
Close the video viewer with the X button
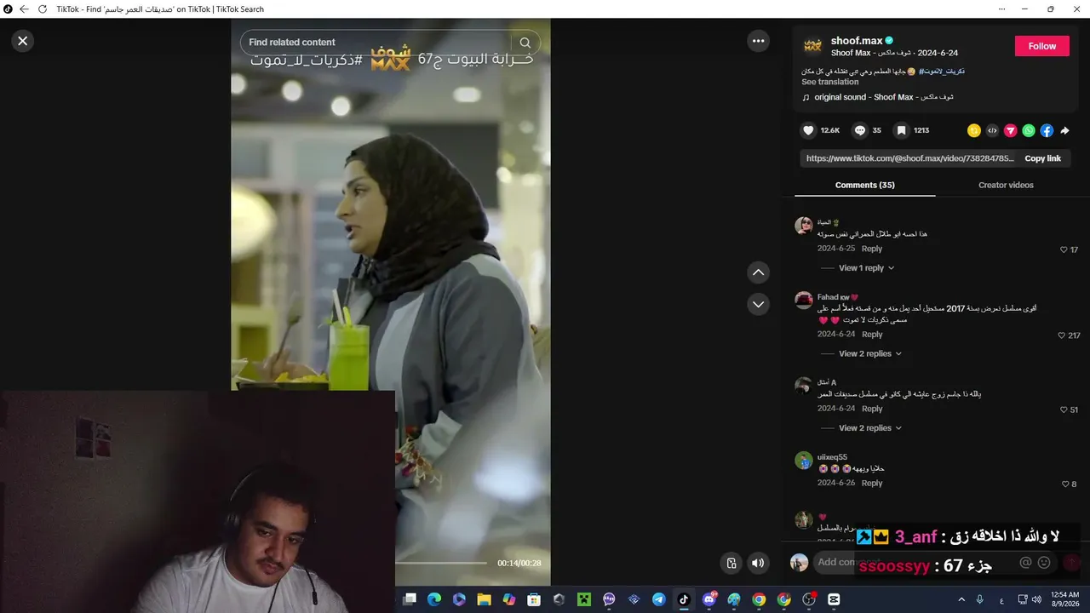(23, 41)
